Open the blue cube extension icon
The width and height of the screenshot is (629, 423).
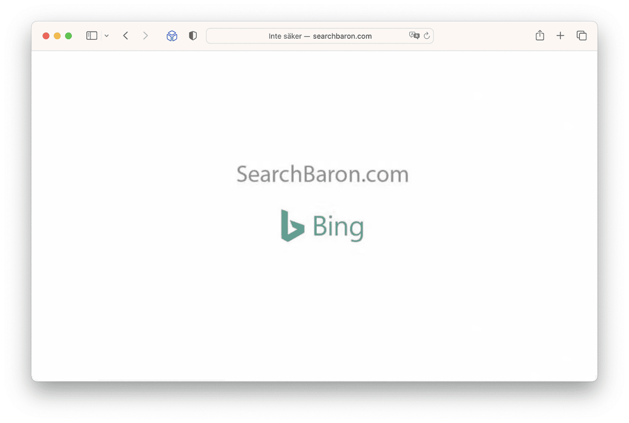tap(172, 36)
